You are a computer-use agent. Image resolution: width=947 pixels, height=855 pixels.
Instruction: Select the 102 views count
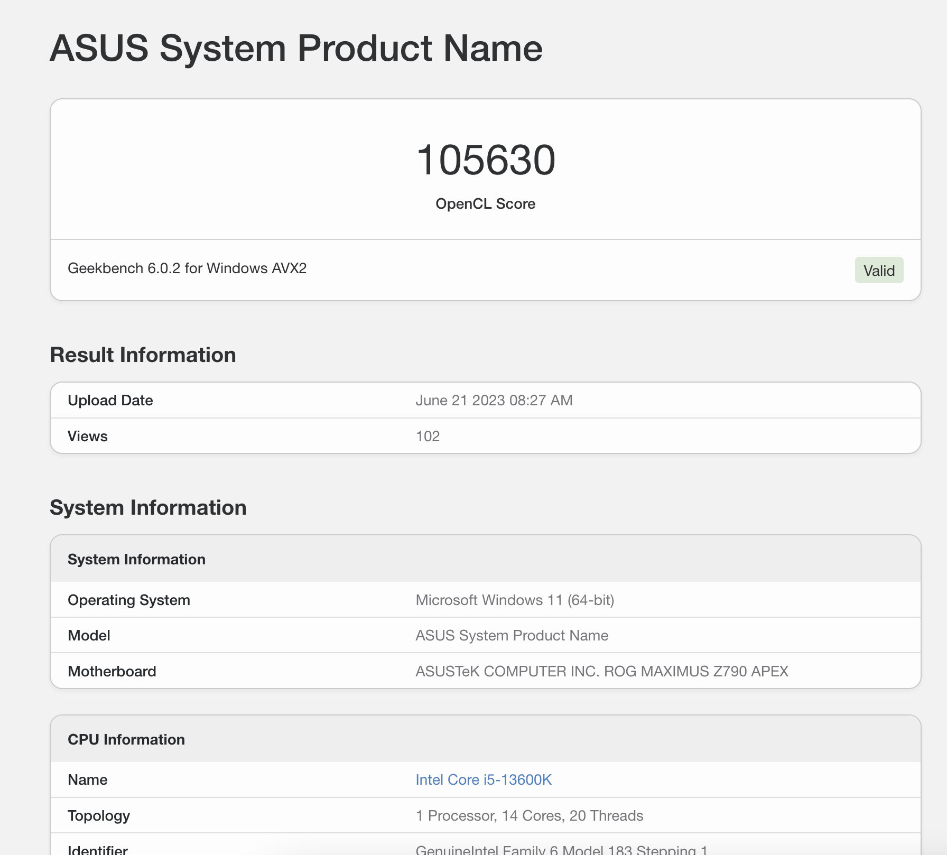(428, 436)
